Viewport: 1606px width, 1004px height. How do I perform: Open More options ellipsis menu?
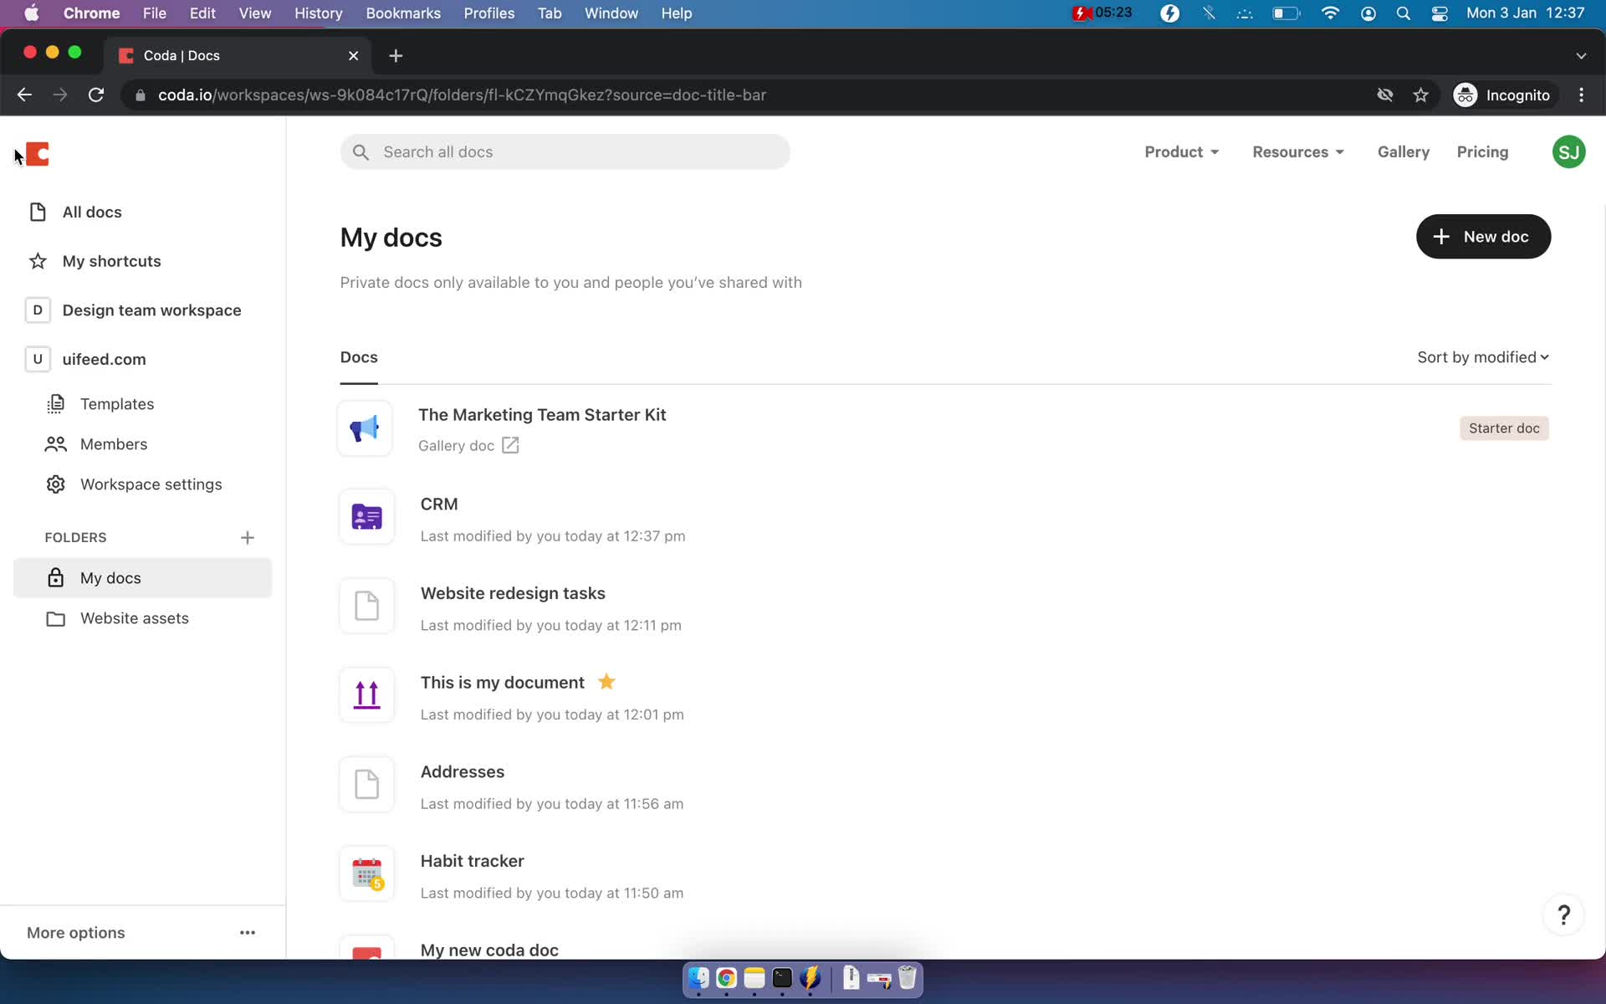click(248, 932)
